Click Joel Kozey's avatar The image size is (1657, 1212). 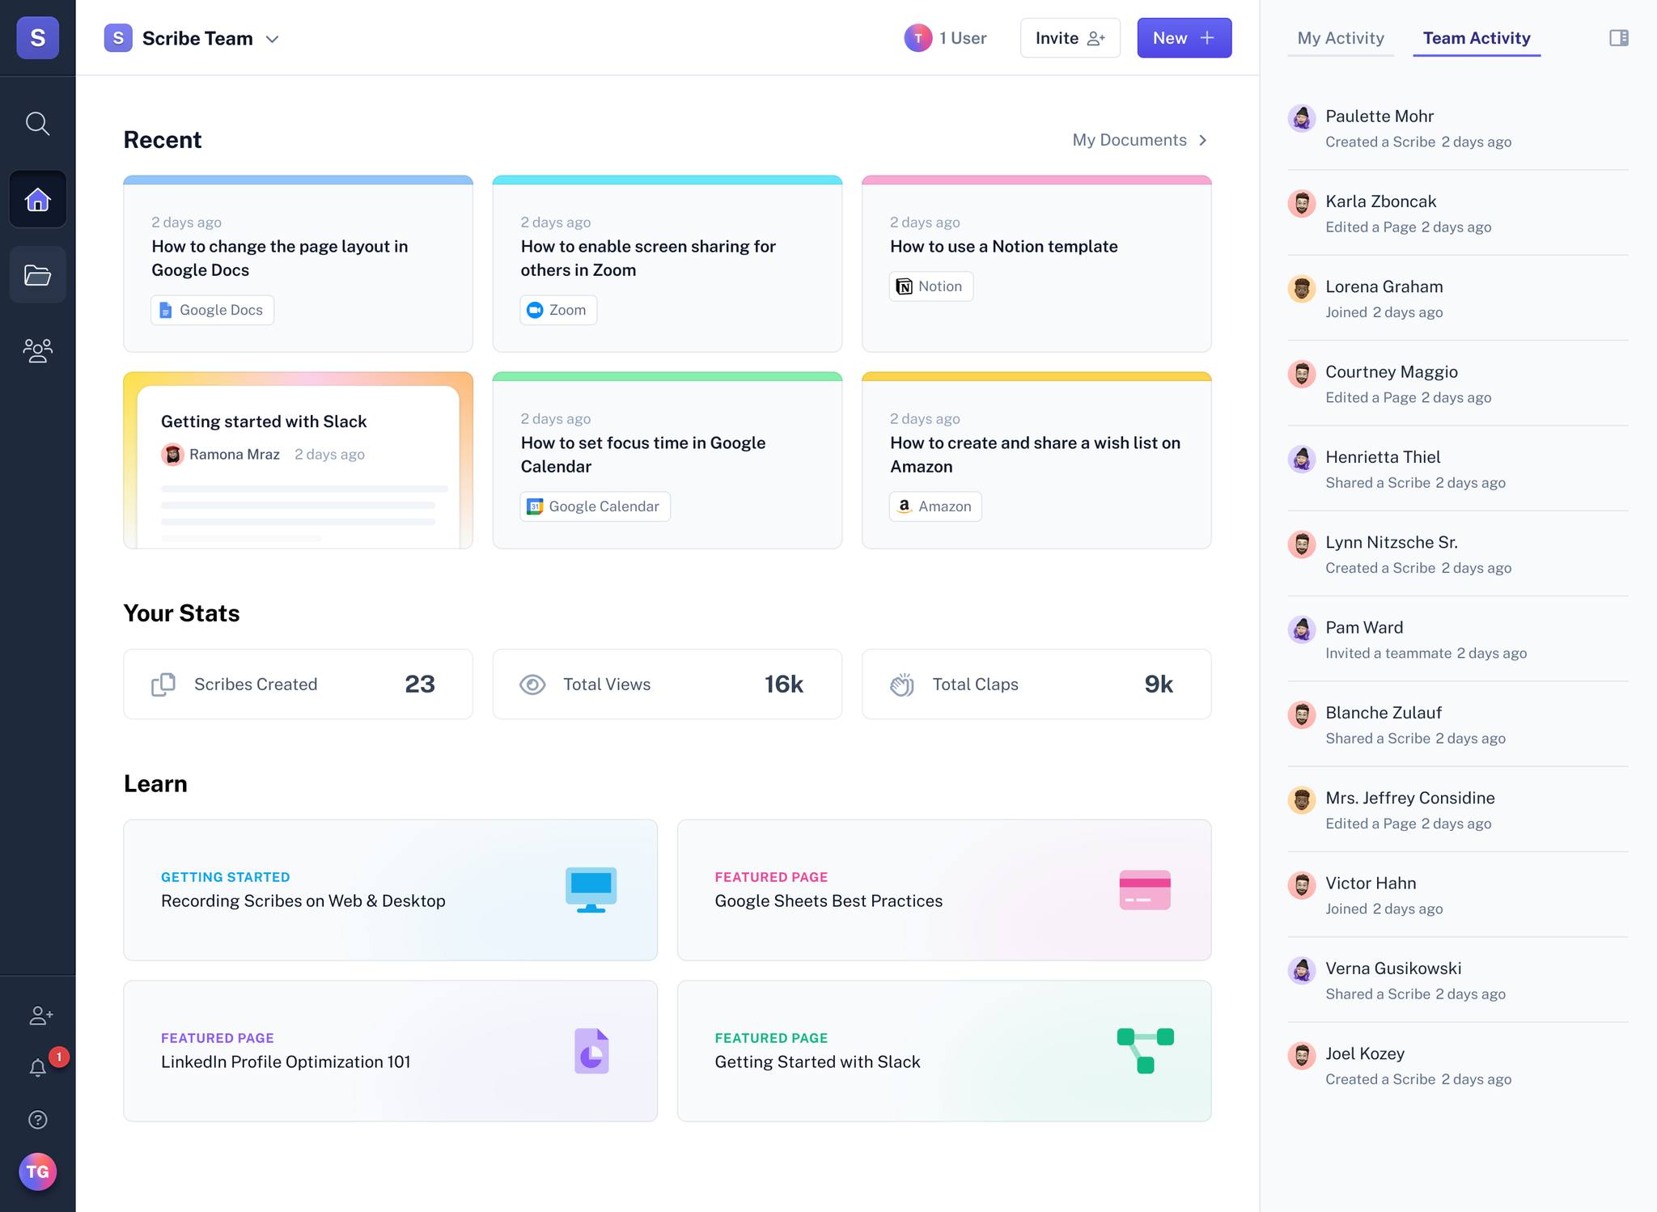point(1301,1056)
